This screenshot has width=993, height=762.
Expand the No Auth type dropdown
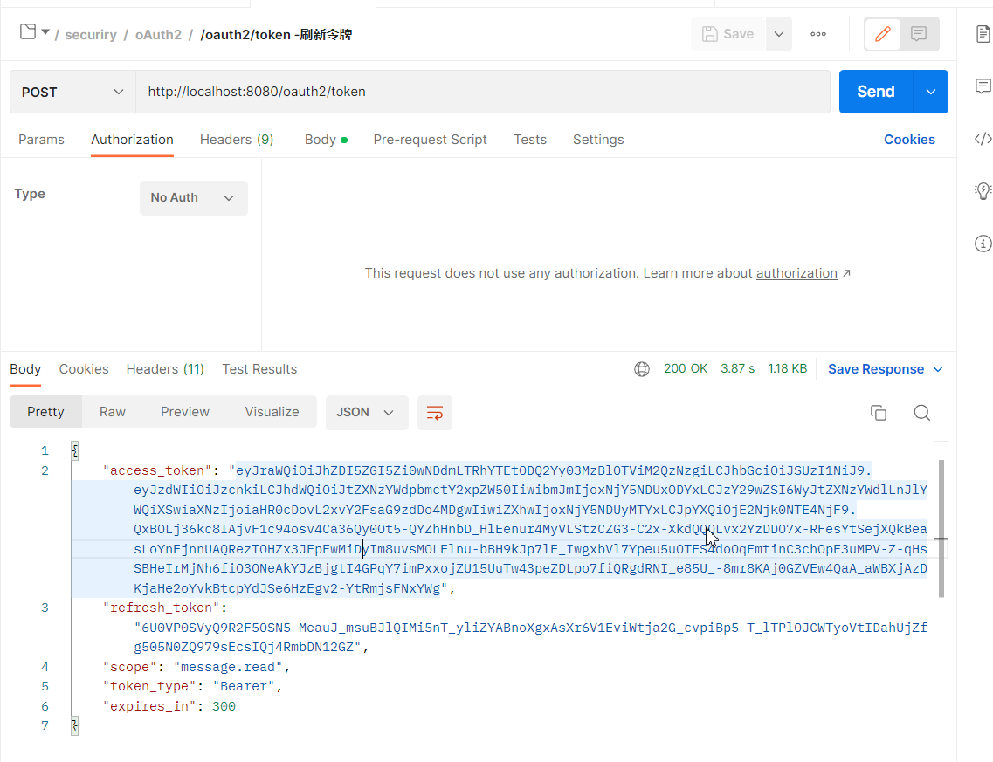coord(193,198)
